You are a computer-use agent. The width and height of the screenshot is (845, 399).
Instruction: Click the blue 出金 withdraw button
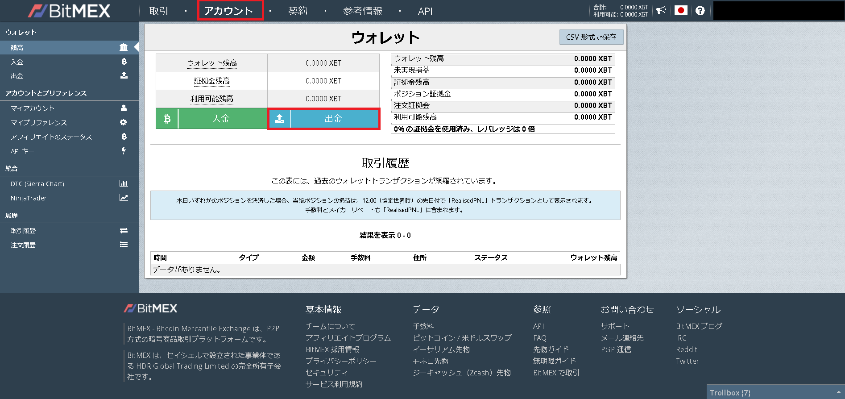324,119
